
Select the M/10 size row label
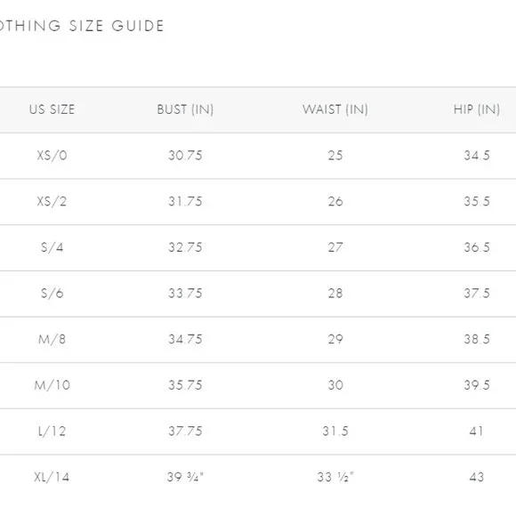click(x=52, y=385)
